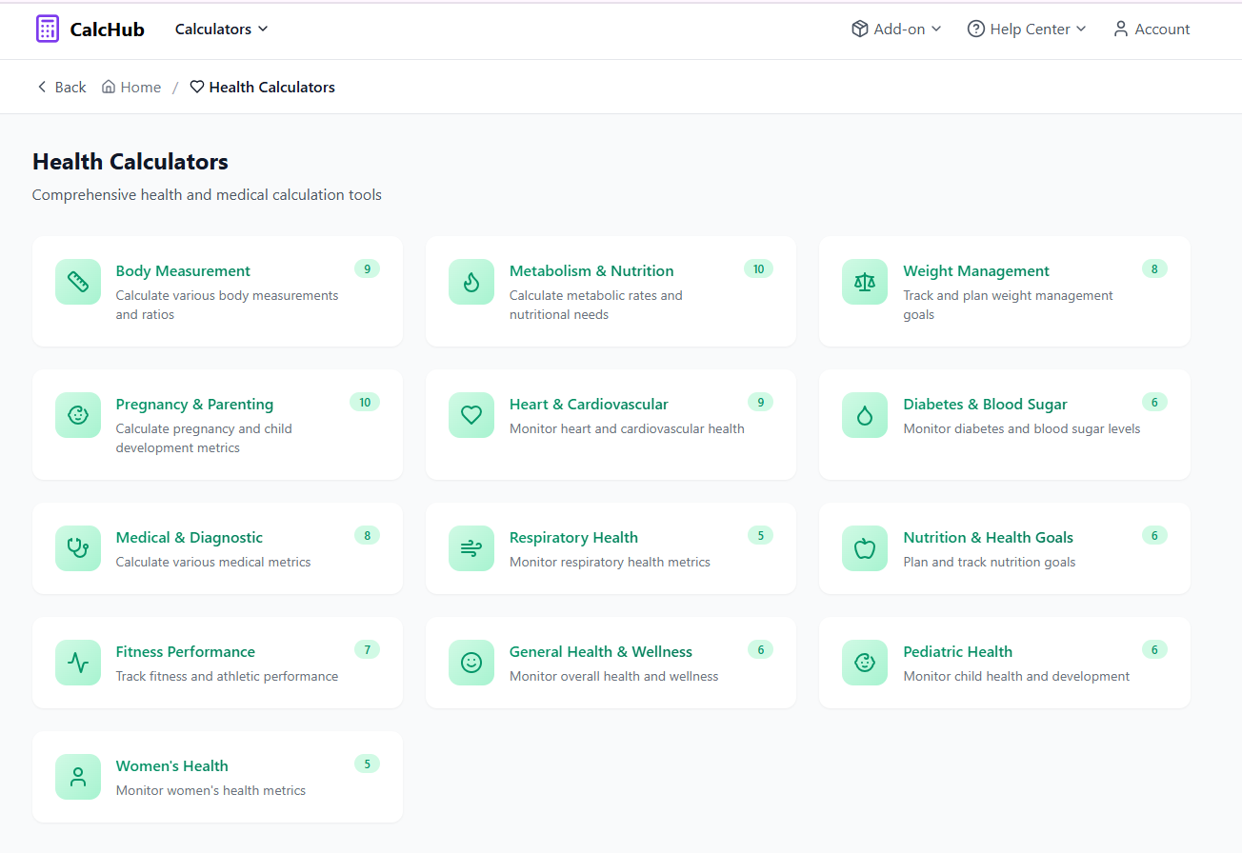
Task: Click the General Health & Wellness smiley icon
Action: tap(471, 663)
